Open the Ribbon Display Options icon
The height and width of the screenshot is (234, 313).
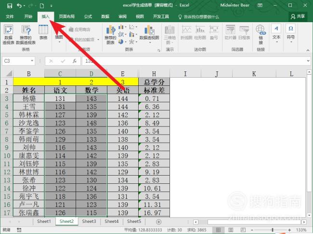(x=260, y=5)
